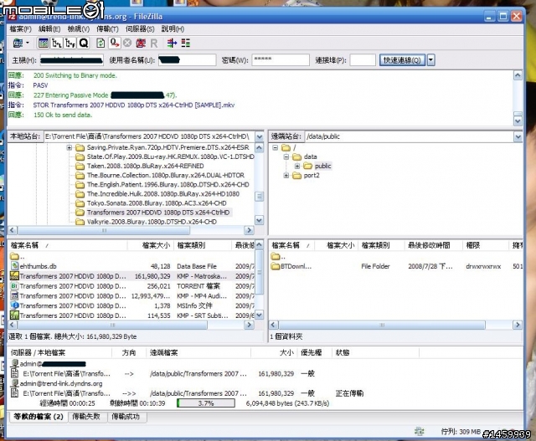536x441 pixels.
Task: Switch to the 等候的檔案 (2) tab
Action: (x=39, y=417)
